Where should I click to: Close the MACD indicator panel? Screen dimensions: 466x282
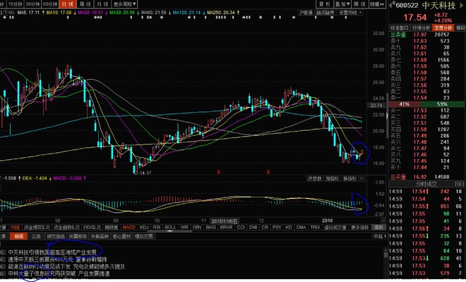coord(362,178)
